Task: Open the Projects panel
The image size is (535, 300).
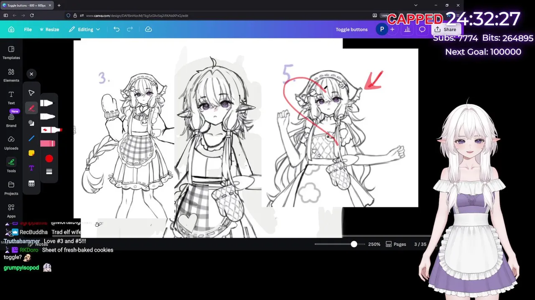Action: coord(11,188)
